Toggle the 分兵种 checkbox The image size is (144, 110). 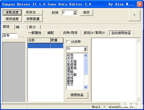[x=68, y=42]
